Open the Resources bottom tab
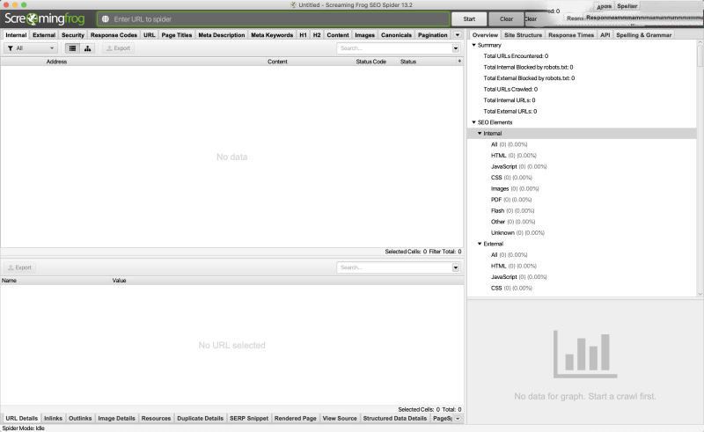The width and height of the screenshot is (704, 432). [x=156, y=419]
